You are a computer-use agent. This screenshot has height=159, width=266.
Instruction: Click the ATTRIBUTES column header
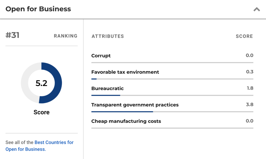click(x=108, y=36)
